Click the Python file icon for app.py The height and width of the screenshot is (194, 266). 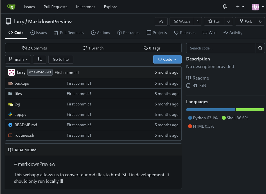click(10, 114)
